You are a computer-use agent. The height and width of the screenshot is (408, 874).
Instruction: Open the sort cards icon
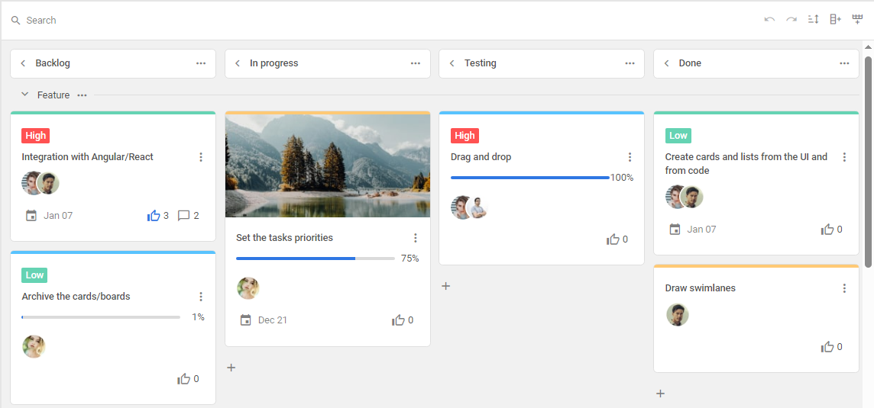[x=813, y=20]
